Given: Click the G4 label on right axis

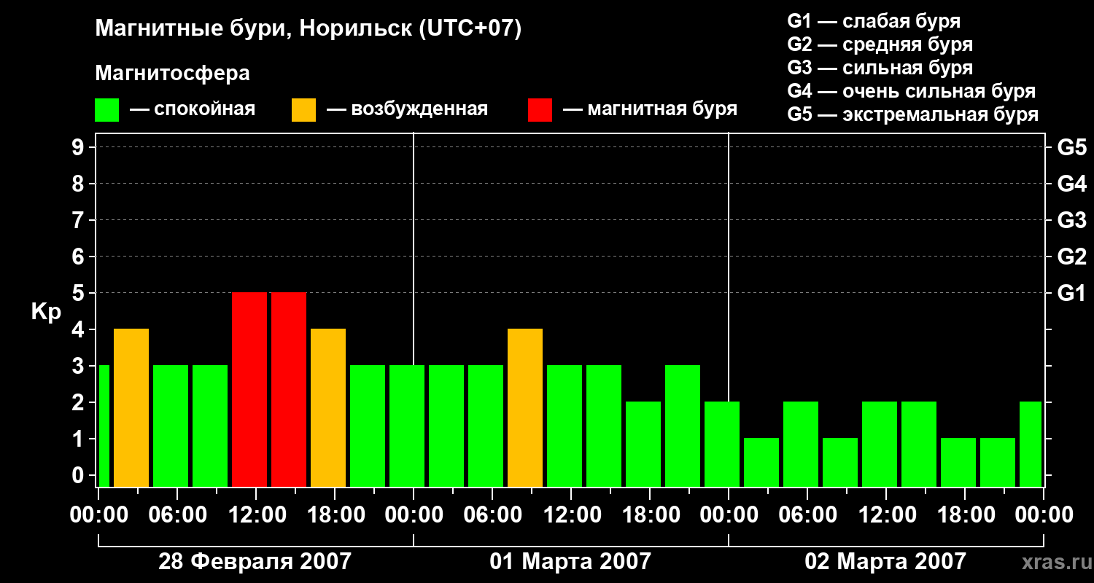Looking at the screenshot, I should [x=1071, y=184].
